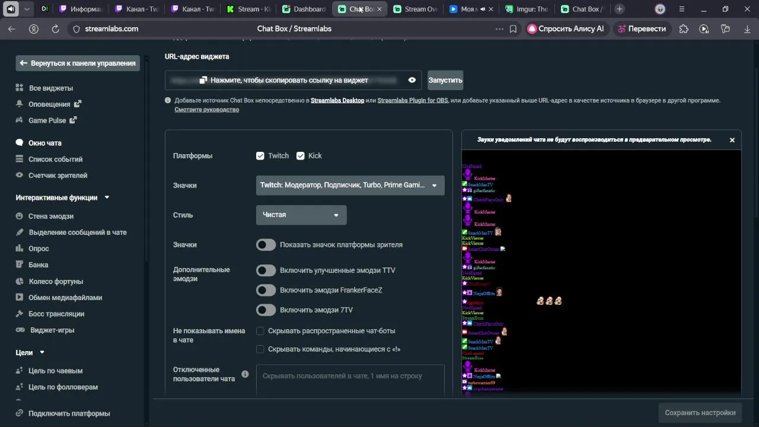
Task: Click the Колесо фортуны wheel icon
Action: tap(20, 281)
